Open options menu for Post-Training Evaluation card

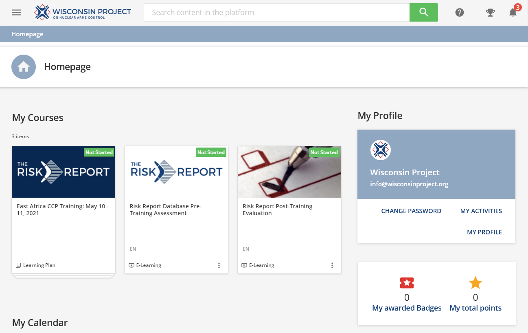pos(332,265)
